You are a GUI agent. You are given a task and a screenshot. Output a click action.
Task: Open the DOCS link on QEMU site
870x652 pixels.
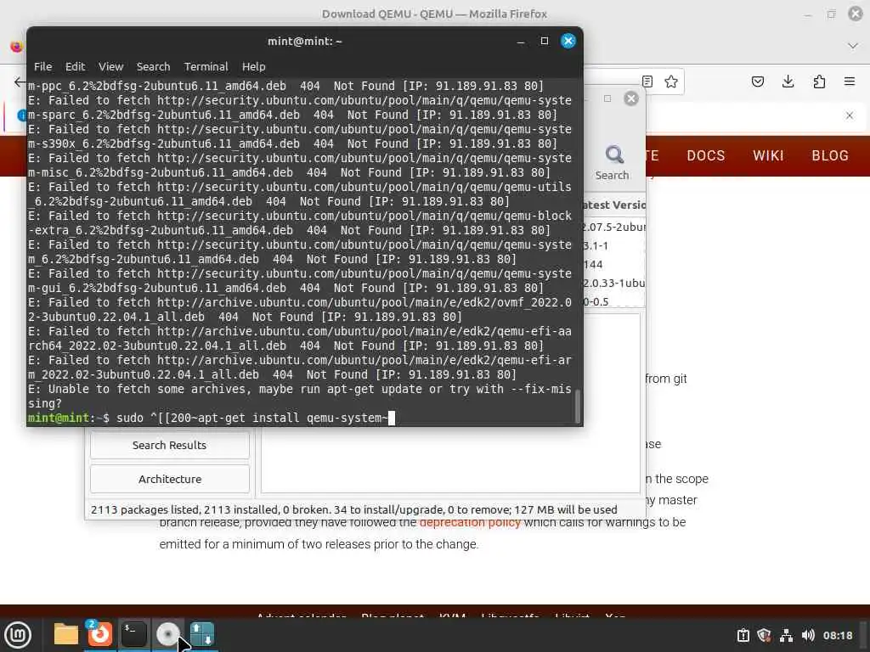(x=706, y=156)
